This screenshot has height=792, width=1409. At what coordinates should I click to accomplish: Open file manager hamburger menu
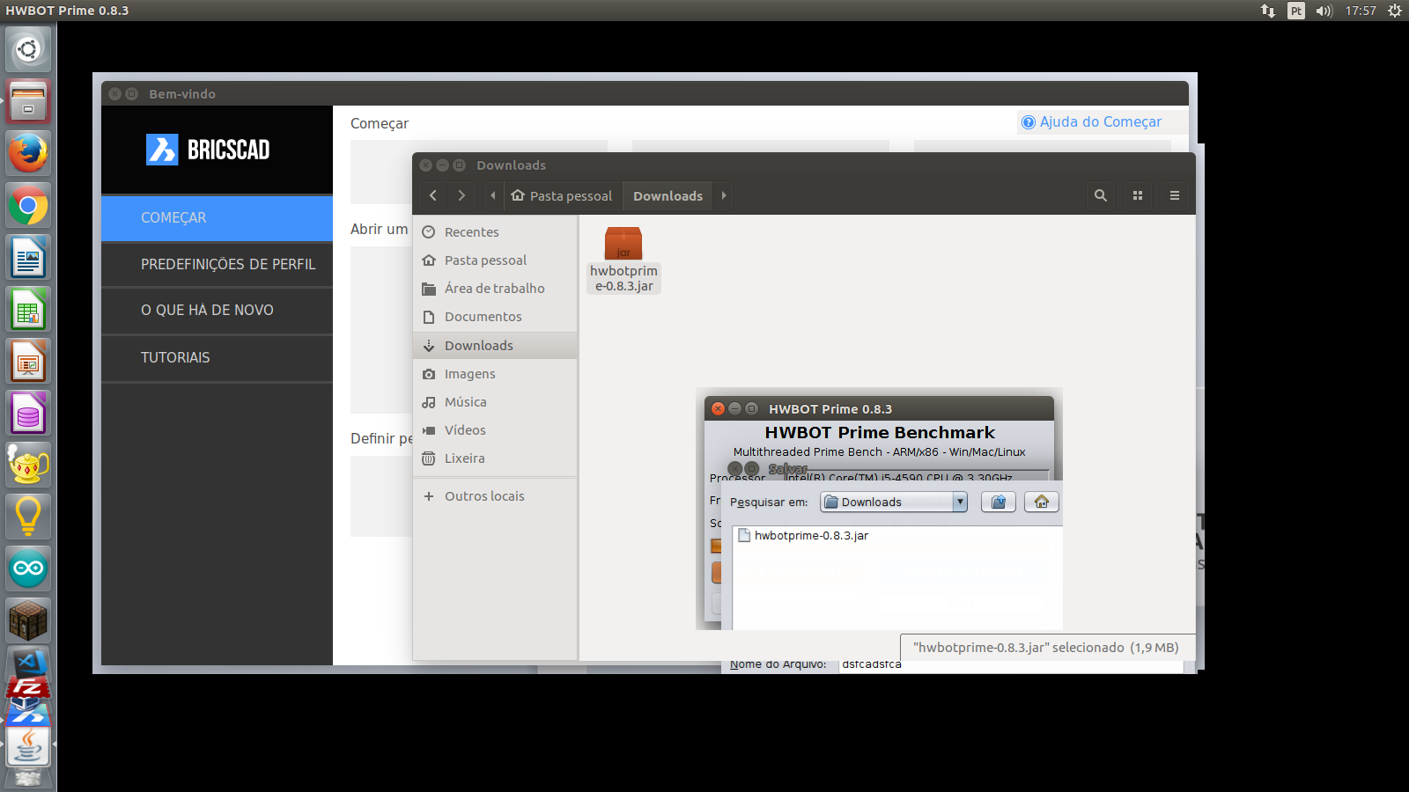(1175, 195)
